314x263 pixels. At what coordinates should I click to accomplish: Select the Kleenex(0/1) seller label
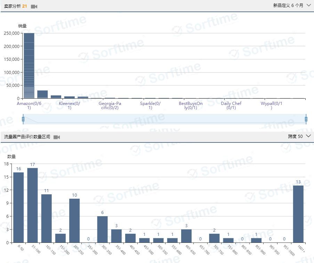pyautogui.click(x=70, y=106)
